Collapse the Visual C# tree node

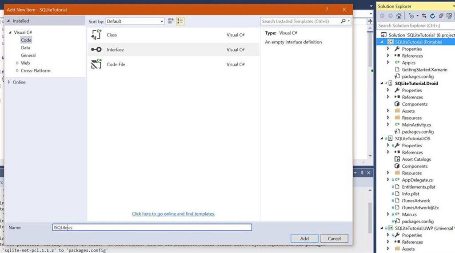10,32
